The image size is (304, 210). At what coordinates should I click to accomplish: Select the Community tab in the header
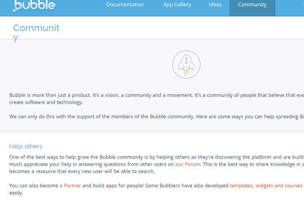(x=252, y=8)
